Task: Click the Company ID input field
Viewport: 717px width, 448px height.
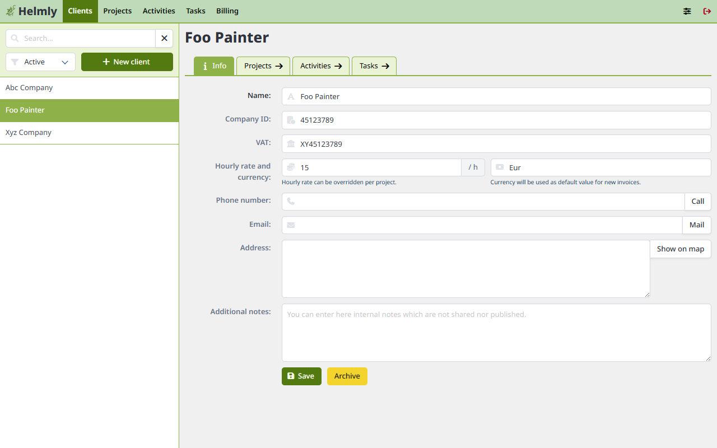Action: [x=496, y=120]
